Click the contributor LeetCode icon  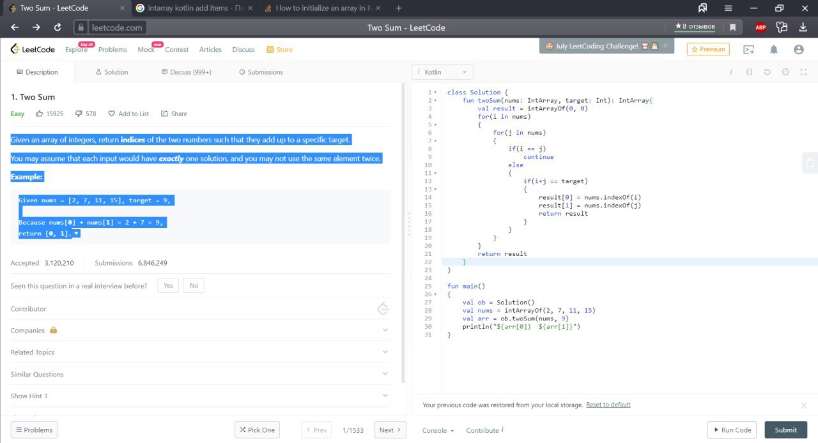pos(383,308)
